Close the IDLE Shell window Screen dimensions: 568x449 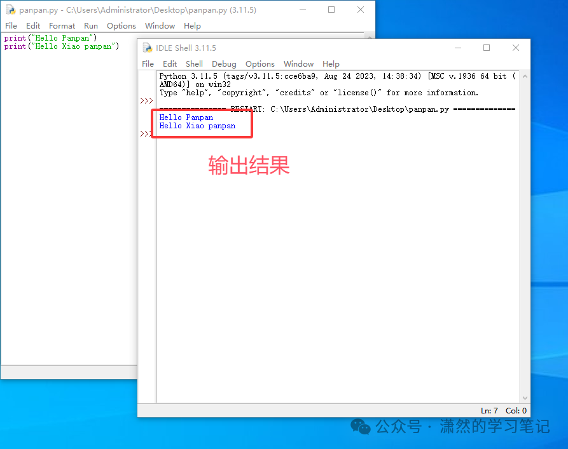pos(516,48)
